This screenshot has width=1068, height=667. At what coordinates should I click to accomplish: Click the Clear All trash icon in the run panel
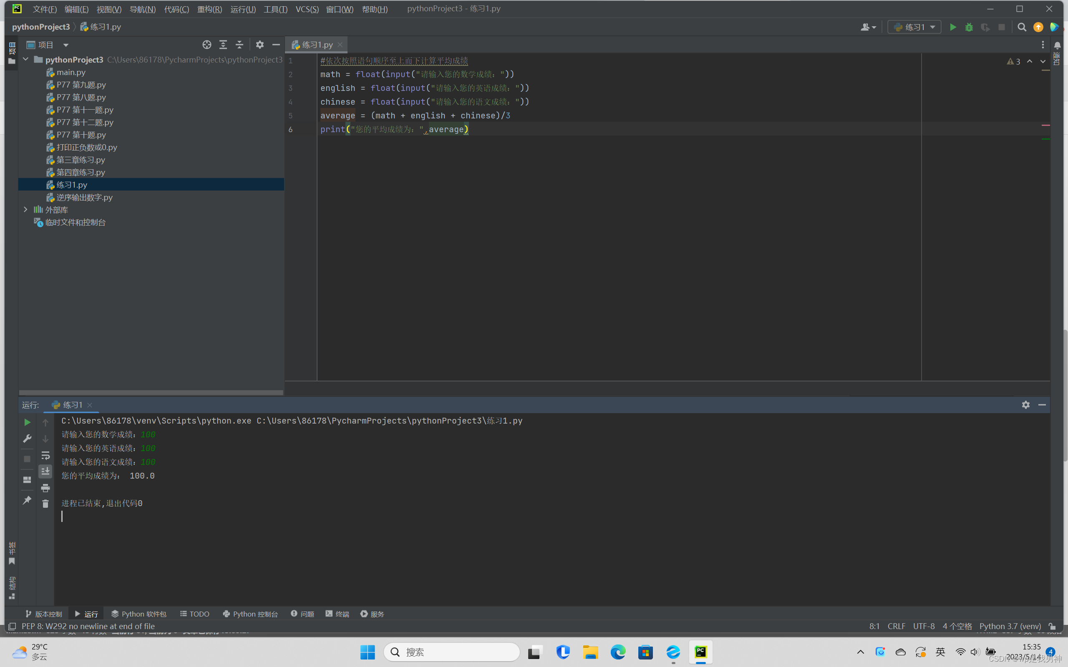point(45,503)
